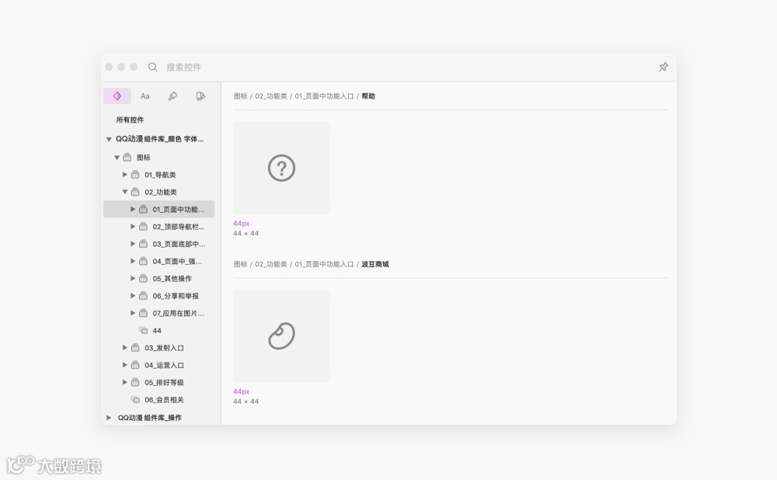Expand the 05_排好等级 folder arrow

125,382
